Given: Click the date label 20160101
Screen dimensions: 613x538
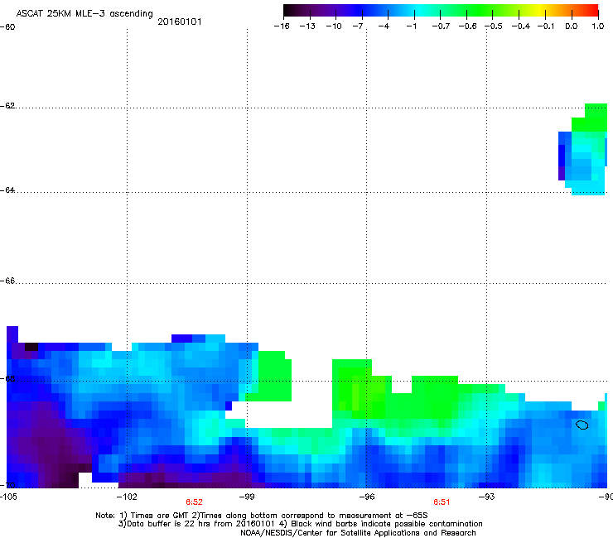Looking at the screenshot, I should coord(180,22).
